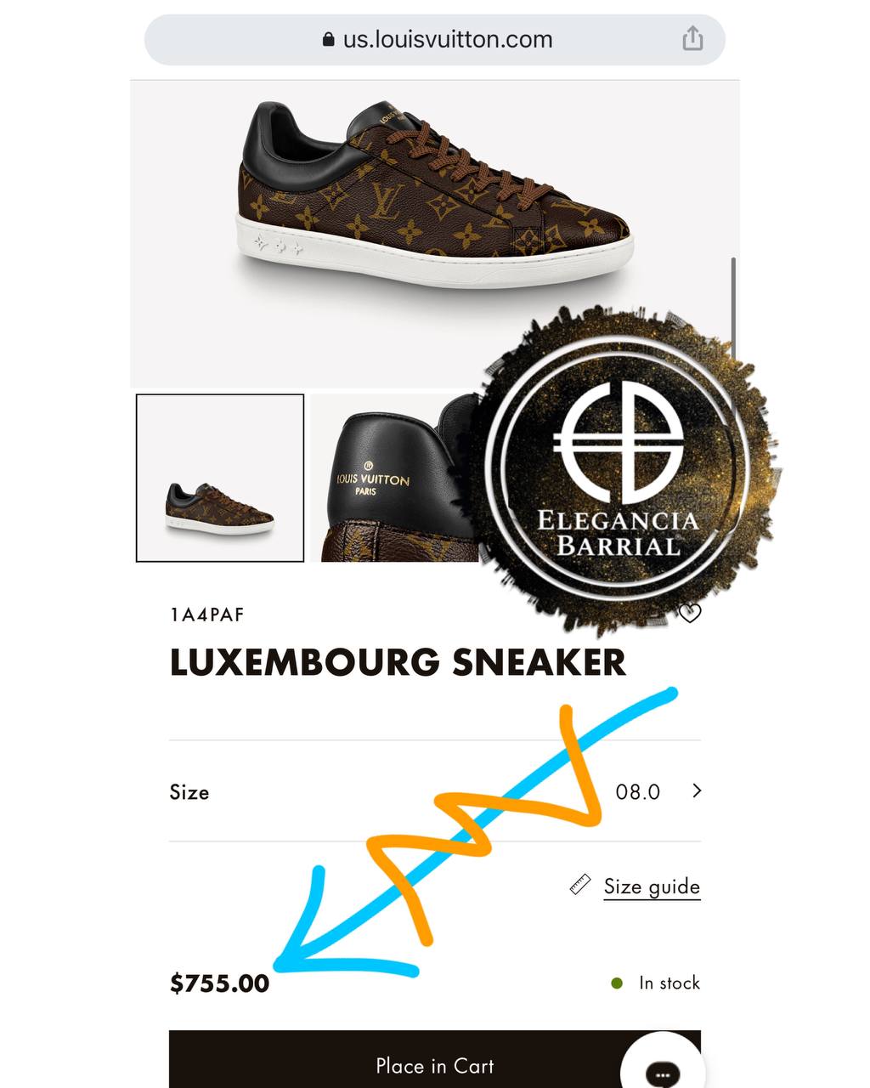Screen dimensions: 870x1088
Task: Click the Size guide link
Action: click(x=652, y=887)
